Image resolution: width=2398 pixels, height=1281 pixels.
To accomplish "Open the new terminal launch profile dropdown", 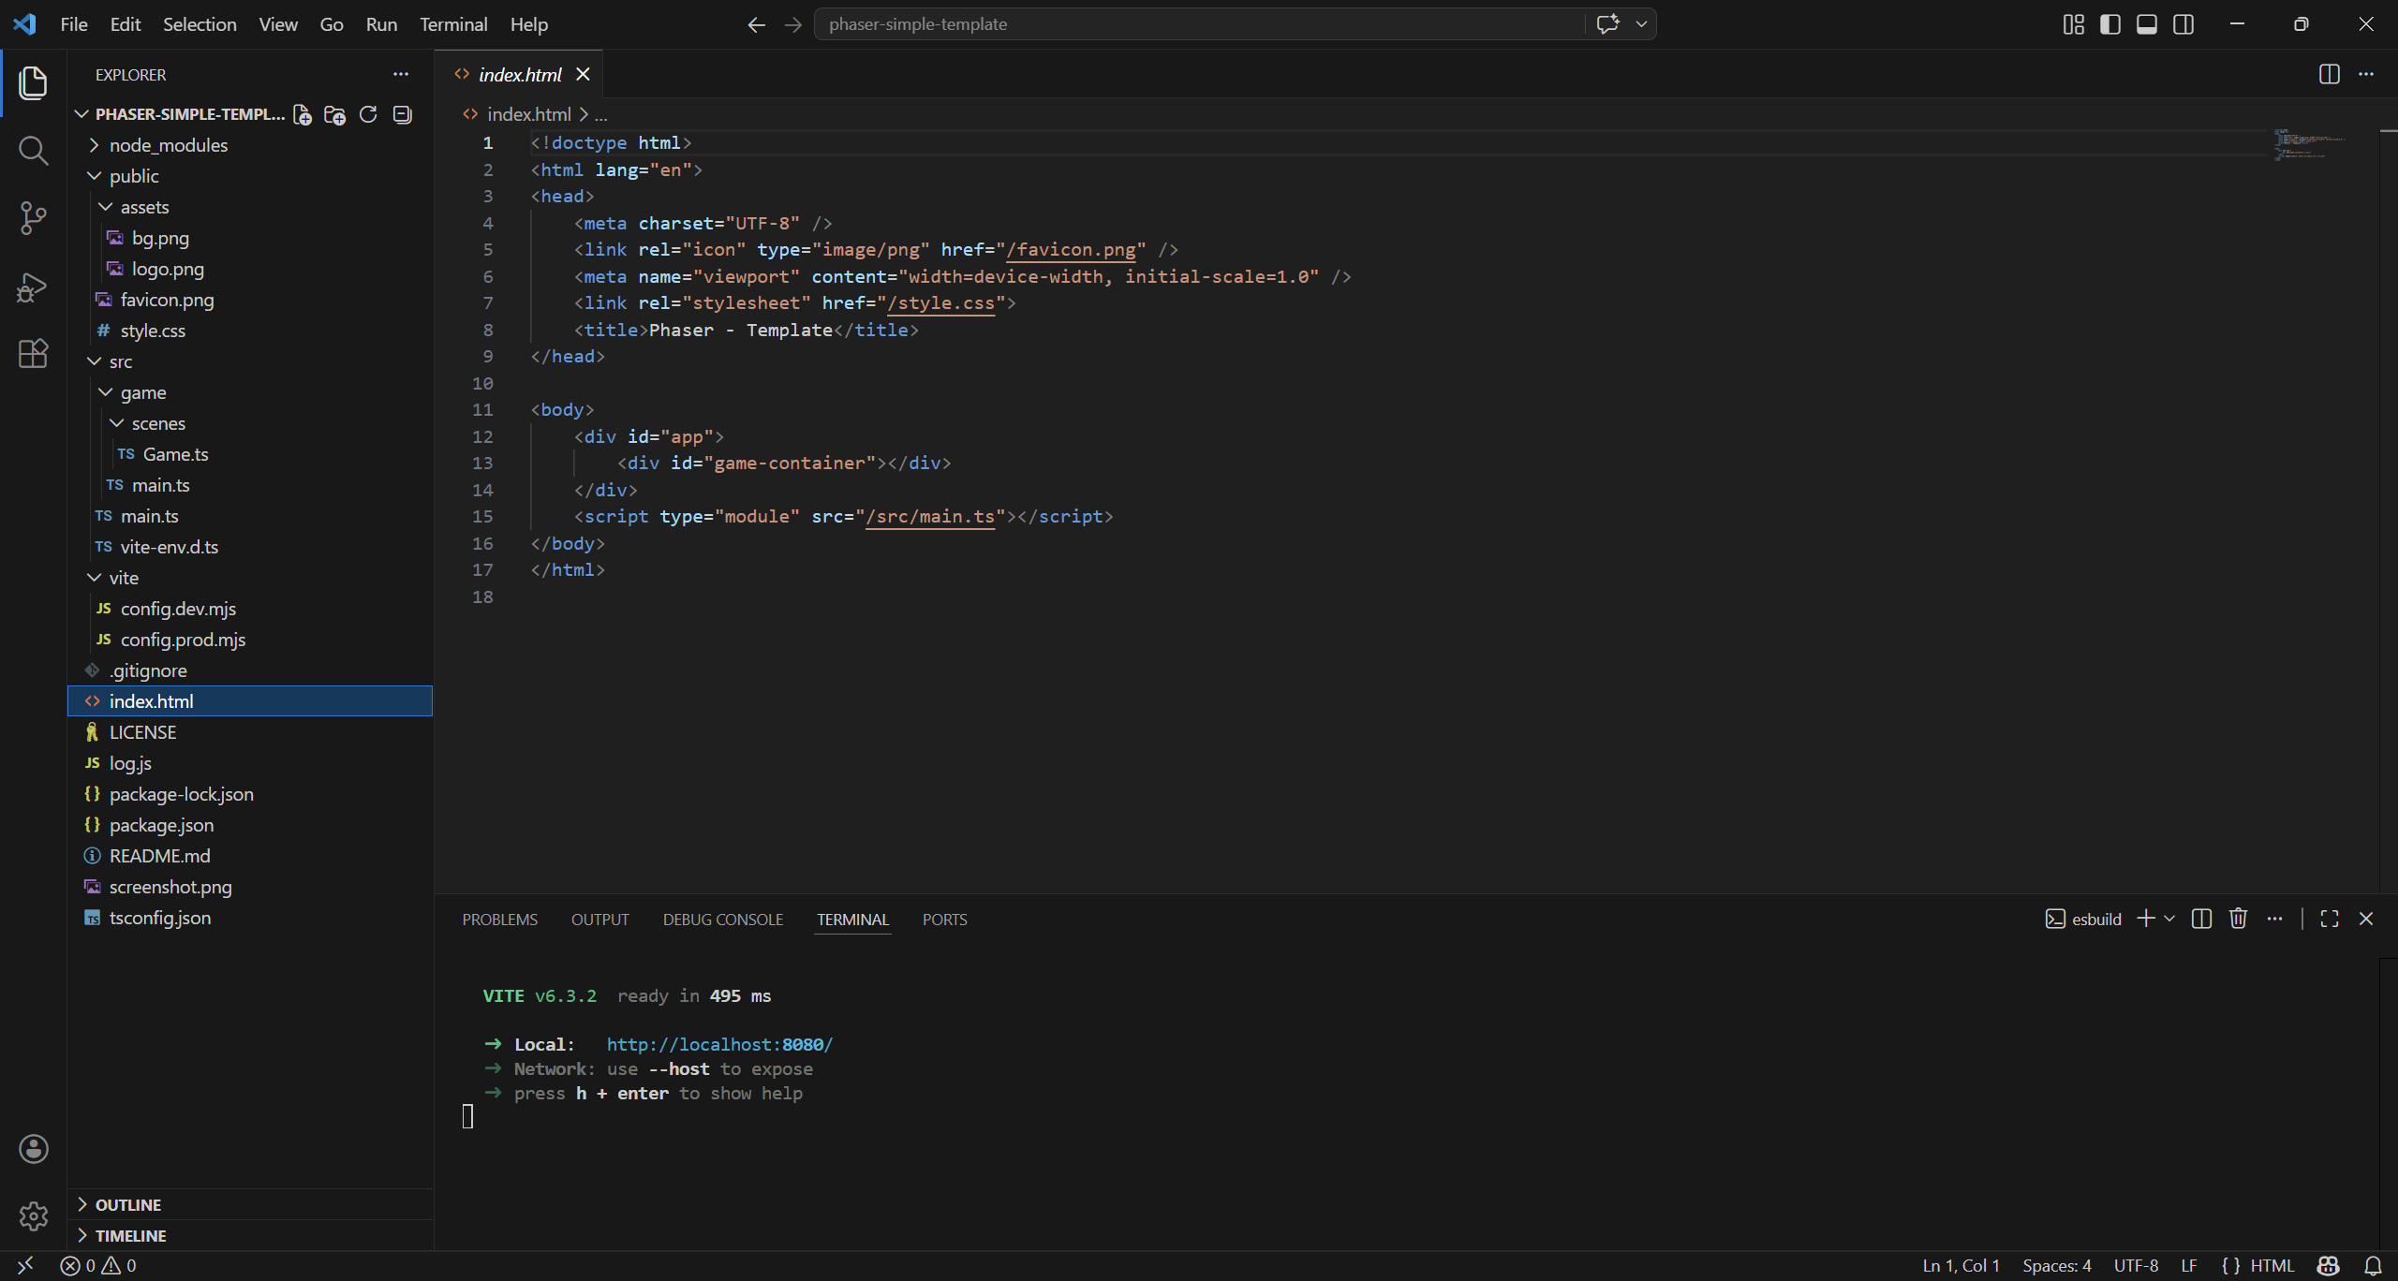I will (2169, 919).
